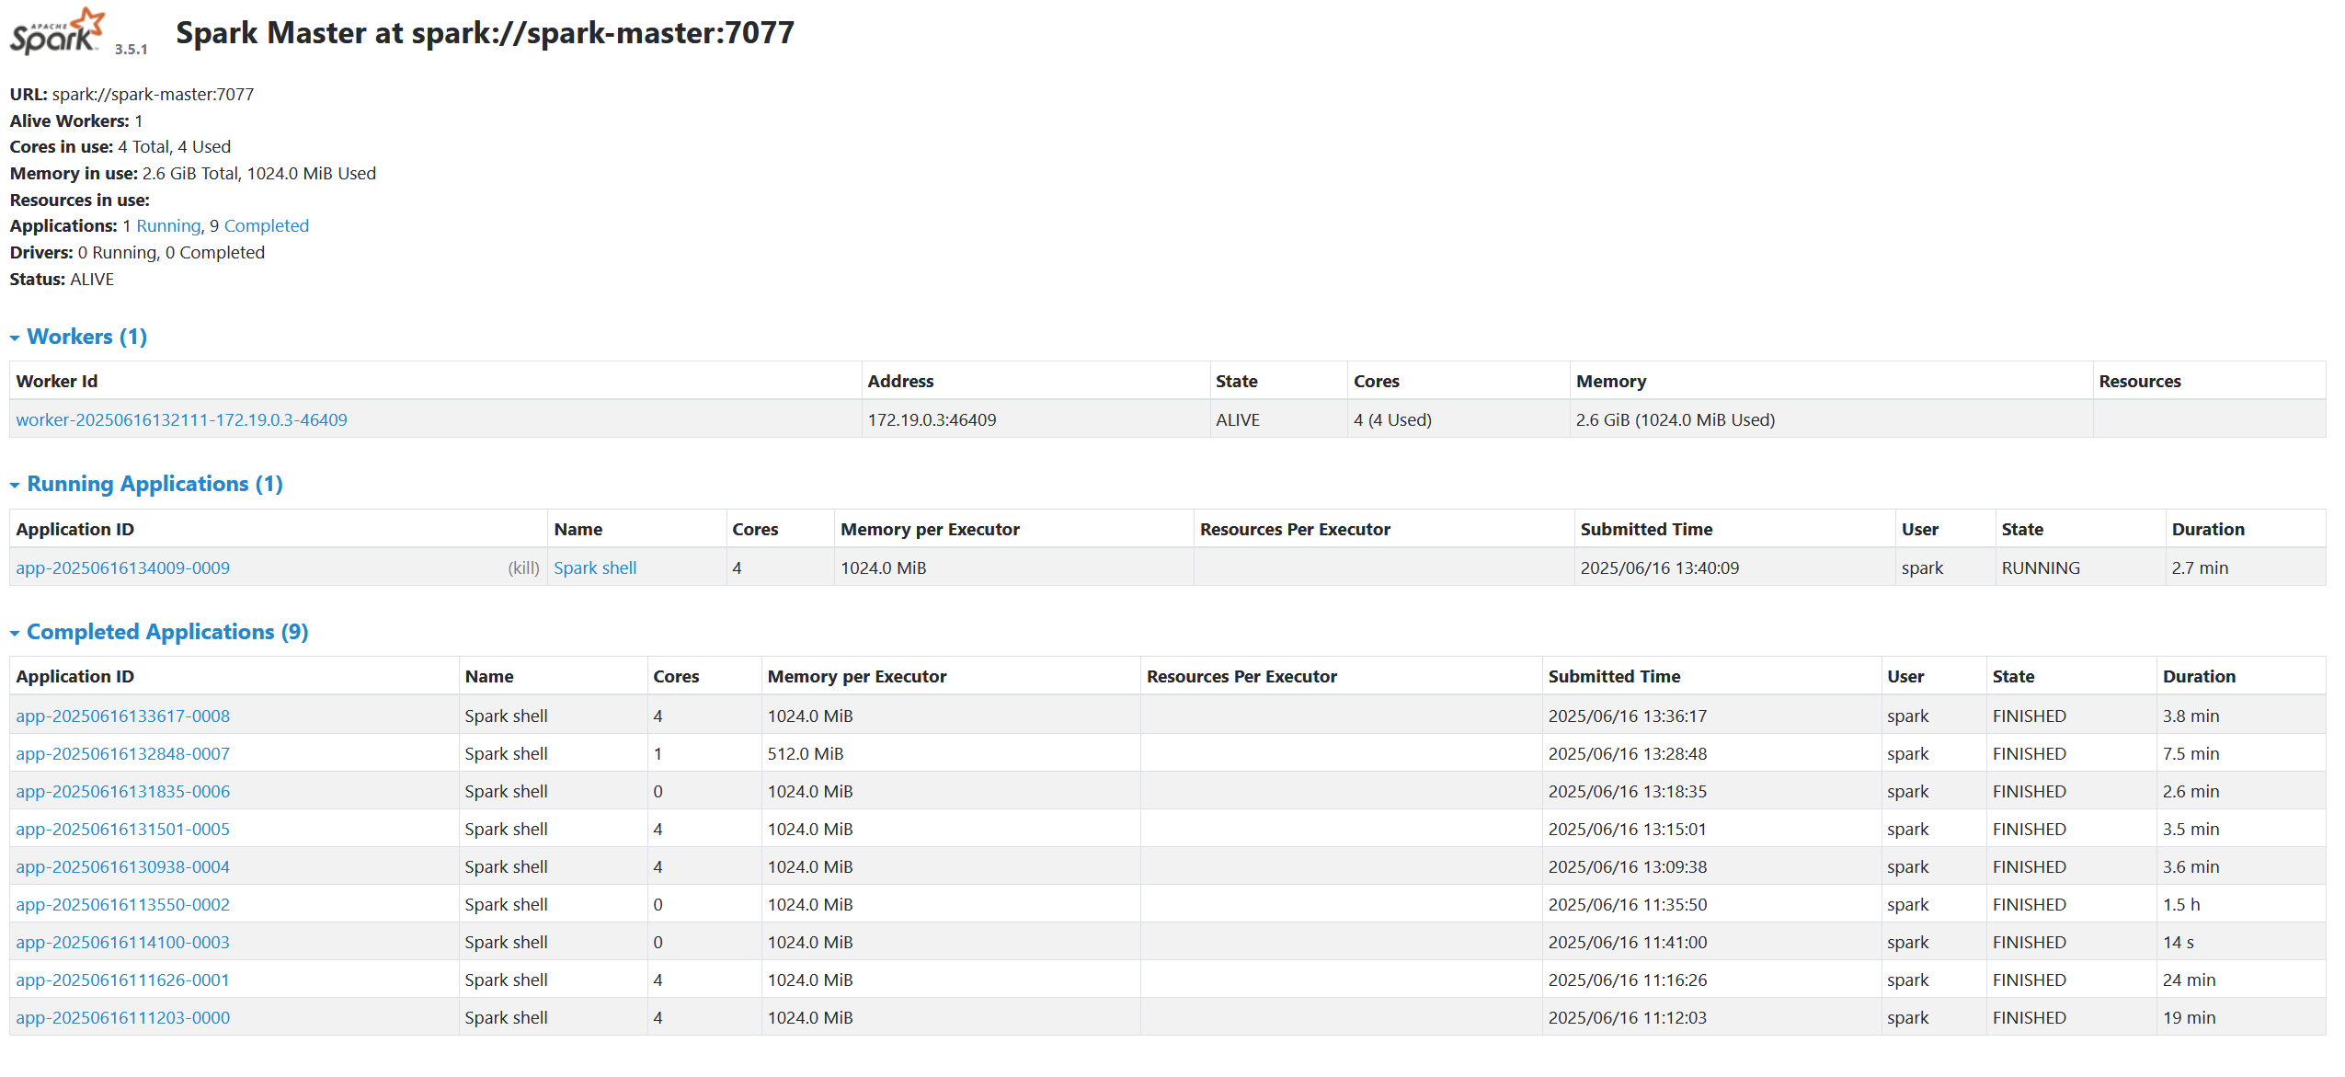Open running app-20250616134009-0009
This screenshot has height=1077, width=2345.
(x=122, y=567)
